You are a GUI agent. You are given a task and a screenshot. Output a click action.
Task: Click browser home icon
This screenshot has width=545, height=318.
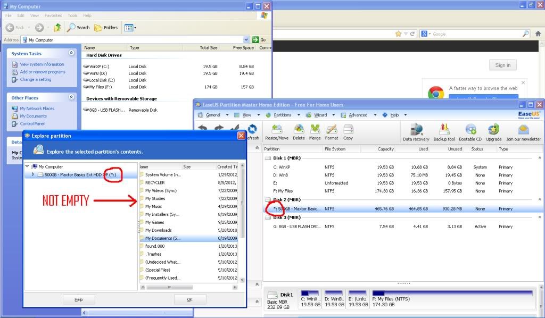(x=538, y=34)
